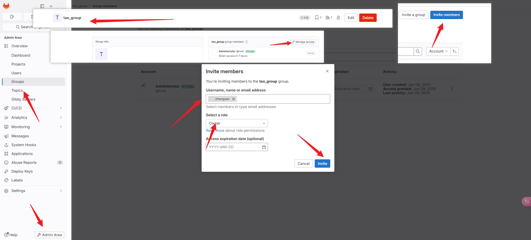531x240 pixels.
Task: Open Projects in the admin sidebar
Action: 18,64
